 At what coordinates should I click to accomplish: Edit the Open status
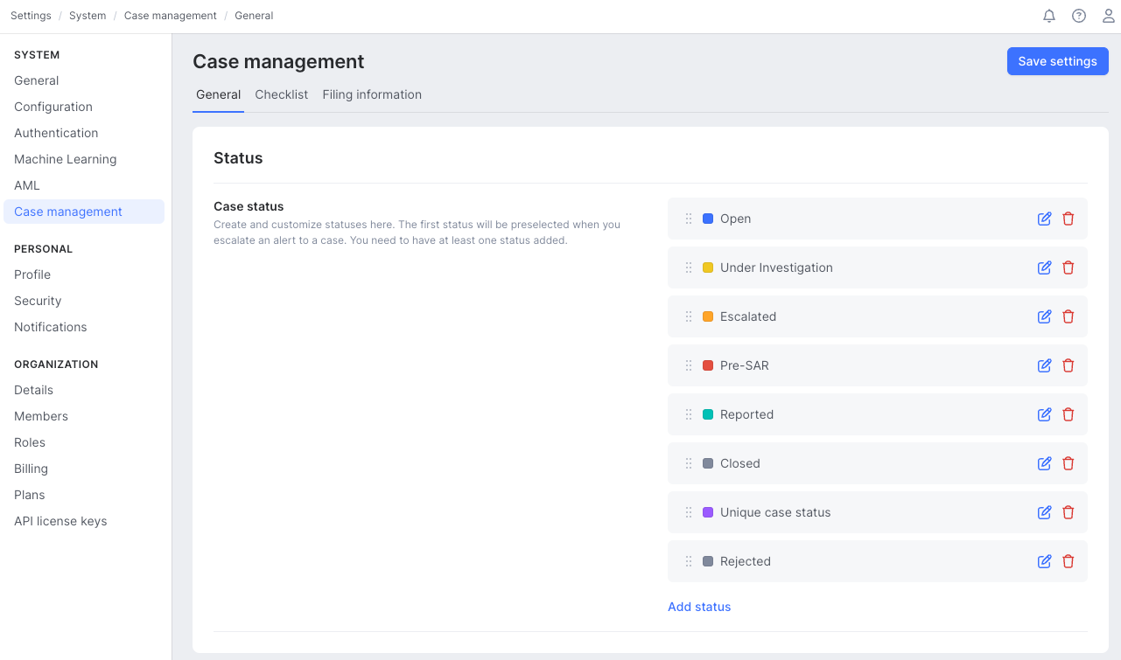point(1044,219)
